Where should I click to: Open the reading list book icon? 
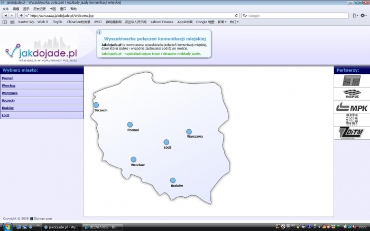point(5,22)
